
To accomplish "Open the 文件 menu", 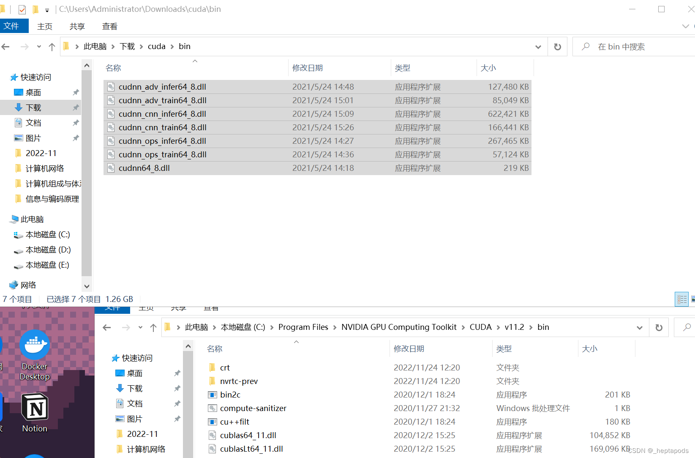I will pos(14,26).
